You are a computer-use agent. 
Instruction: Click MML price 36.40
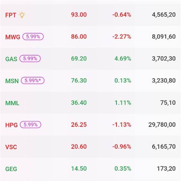(79, 103)
